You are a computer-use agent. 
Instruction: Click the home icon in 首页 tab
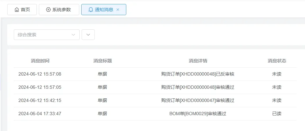(x=17, y=10)
